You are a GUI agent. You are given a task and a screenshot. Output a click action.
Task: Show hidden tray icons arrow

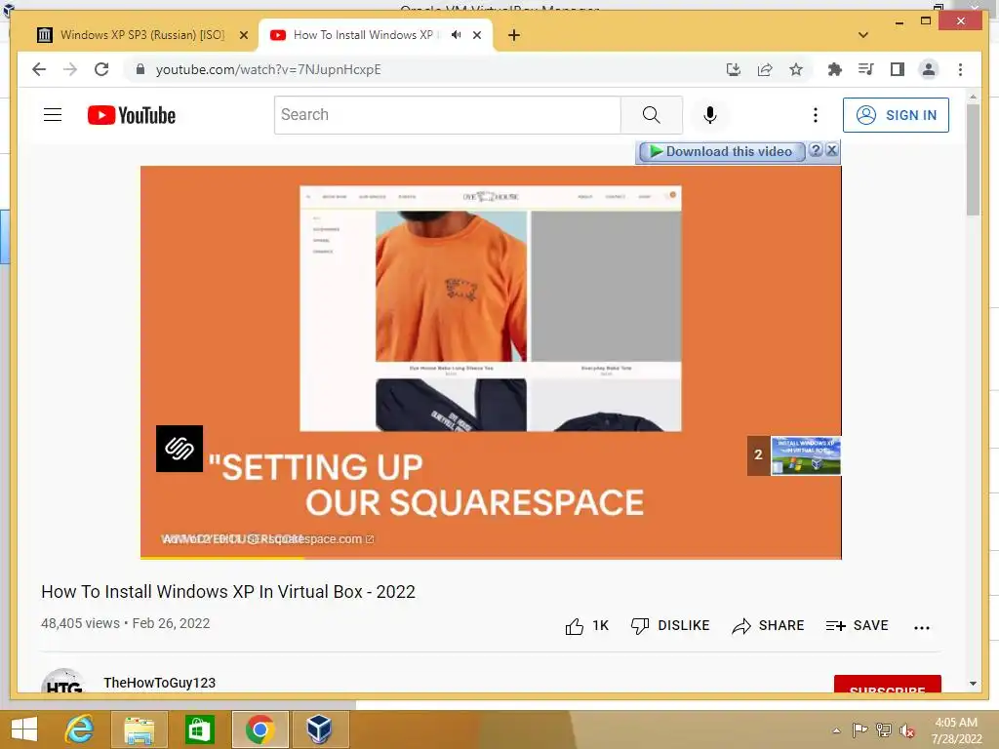[836, 730]
